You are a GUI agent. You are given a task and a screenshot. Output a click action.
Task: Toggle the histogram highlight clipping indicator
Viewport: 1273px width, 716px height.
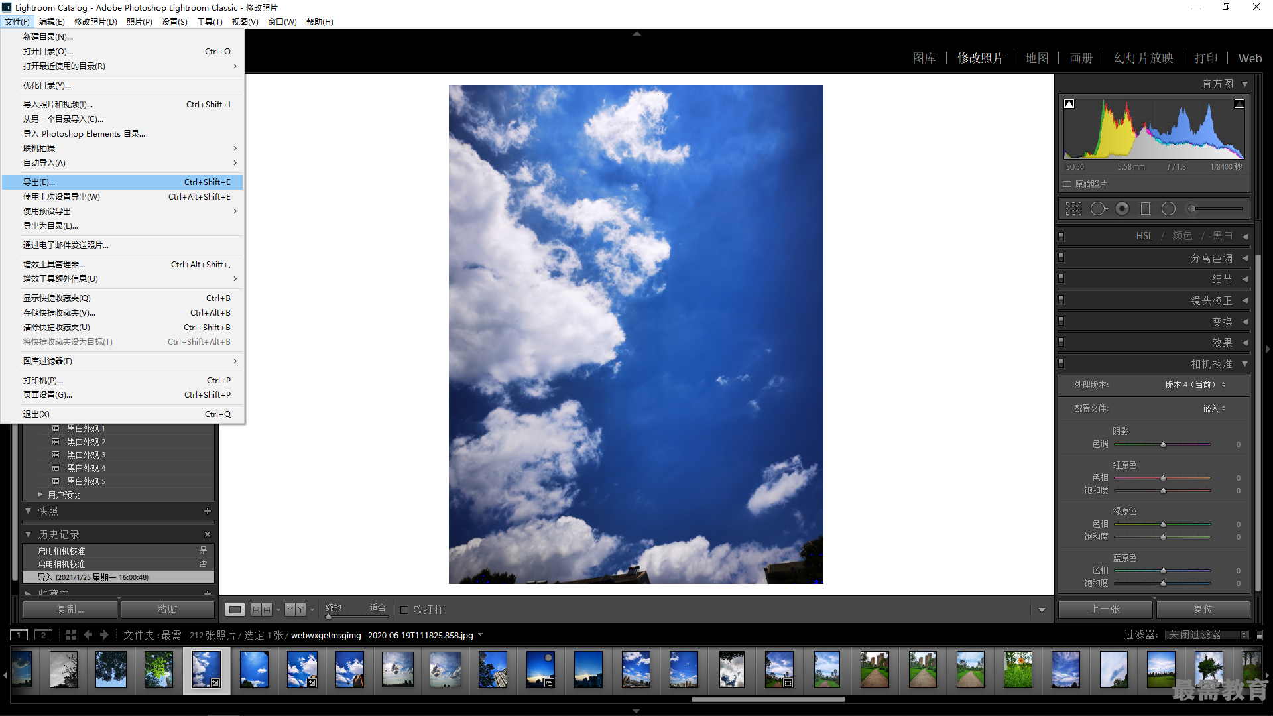1239,104
